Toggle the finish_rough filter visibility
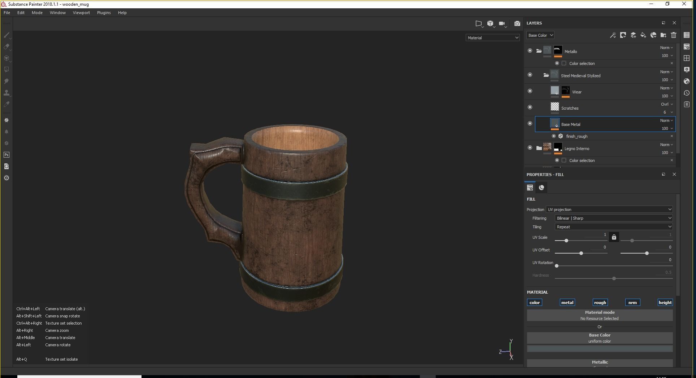The height and width of the screenshot is (378, 696). pos(554,136)
